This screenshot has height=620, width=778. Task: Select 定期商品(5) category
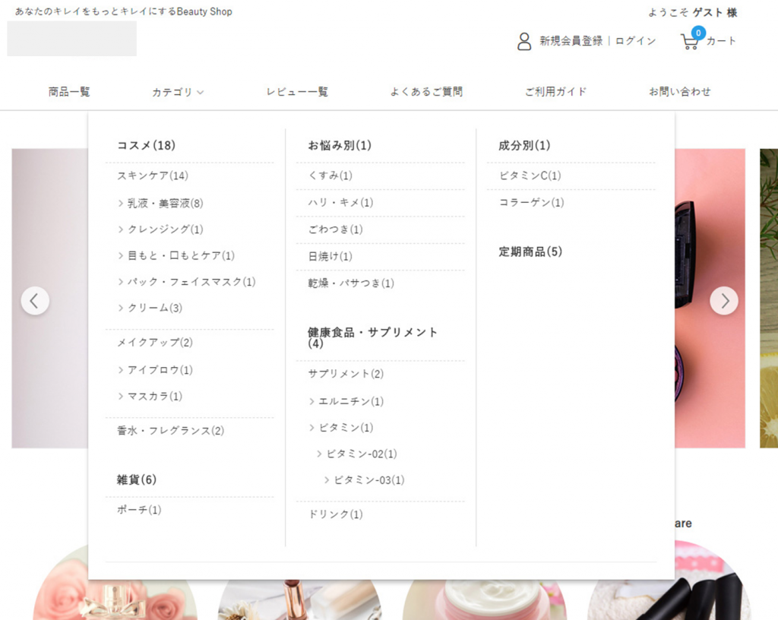tap(530, 251)
